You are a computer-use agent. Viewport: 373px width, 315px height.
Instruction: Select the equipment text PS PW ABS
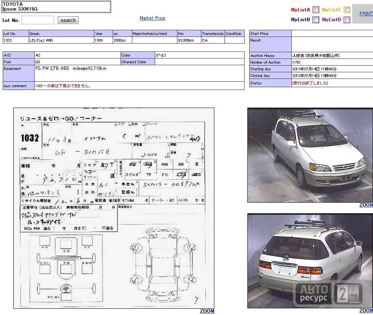tap(71, 68)
